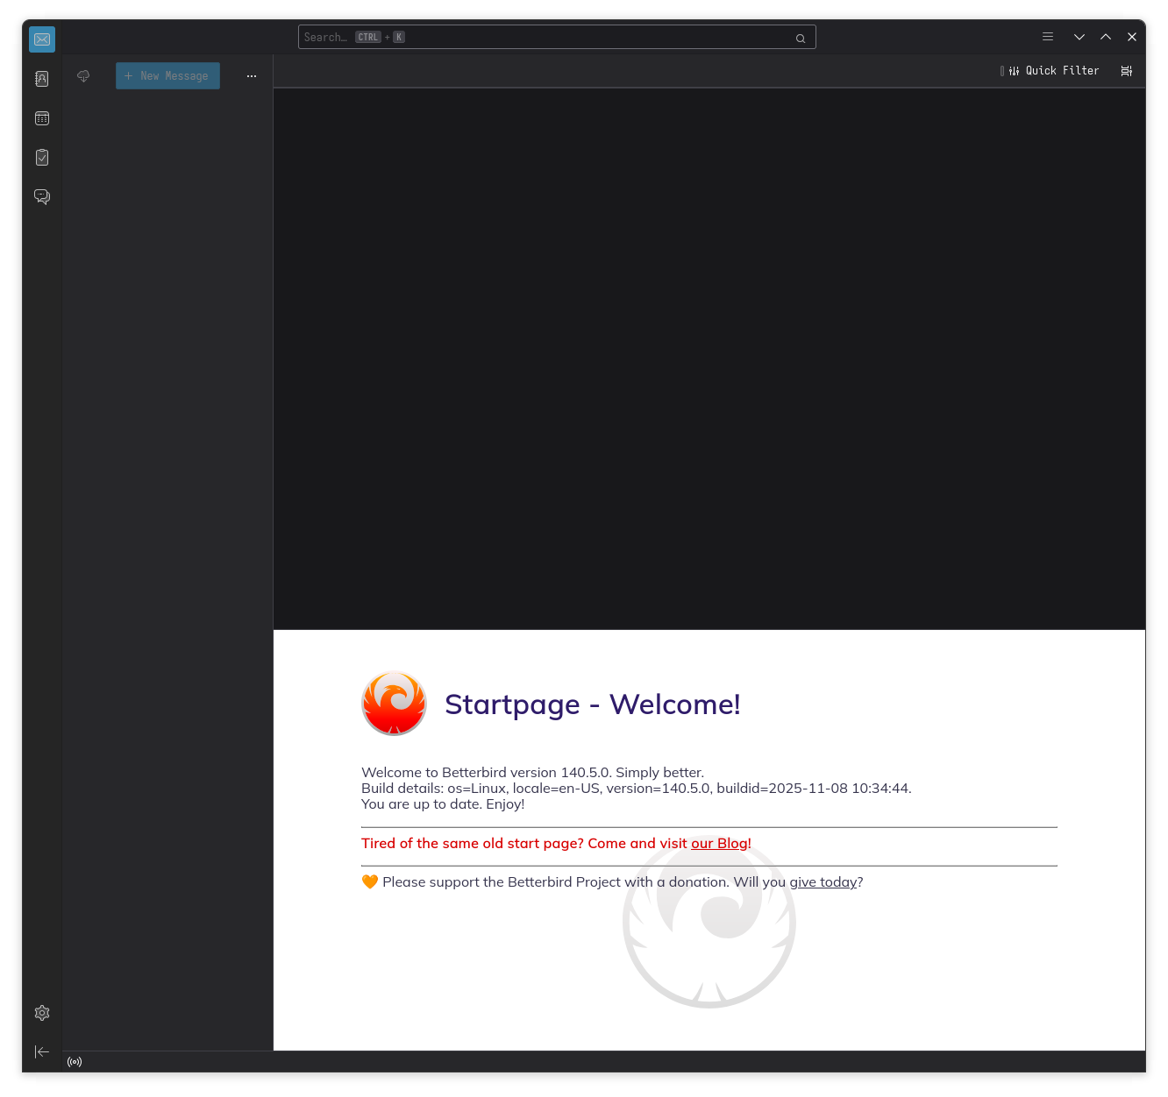1168x1097 pixels.
Task: Open the Tasks space
Action: point(42,158)
